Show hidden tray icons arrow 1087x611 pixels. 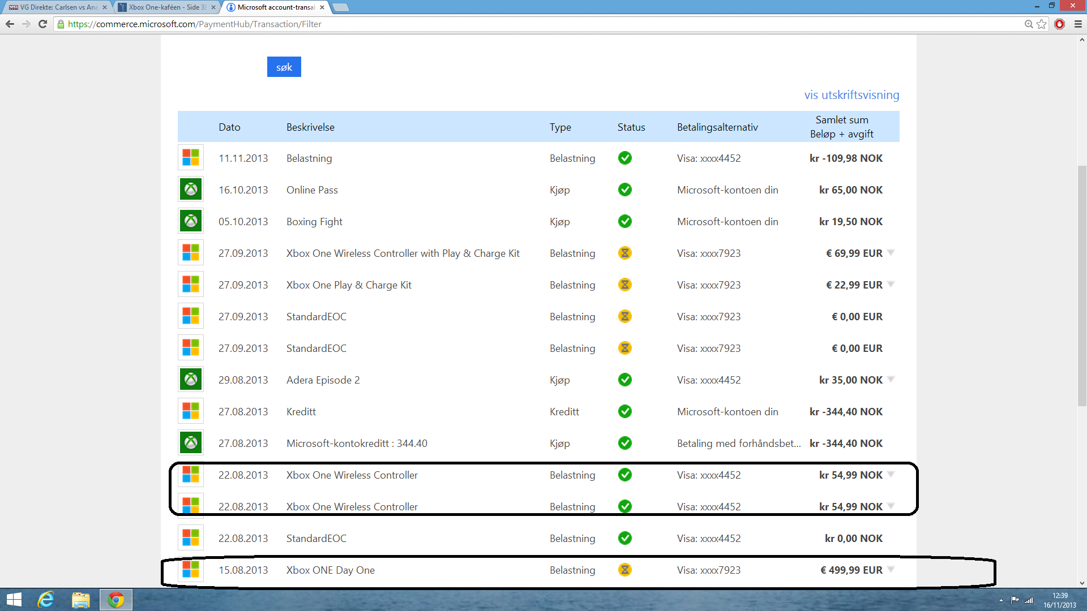1001,600
